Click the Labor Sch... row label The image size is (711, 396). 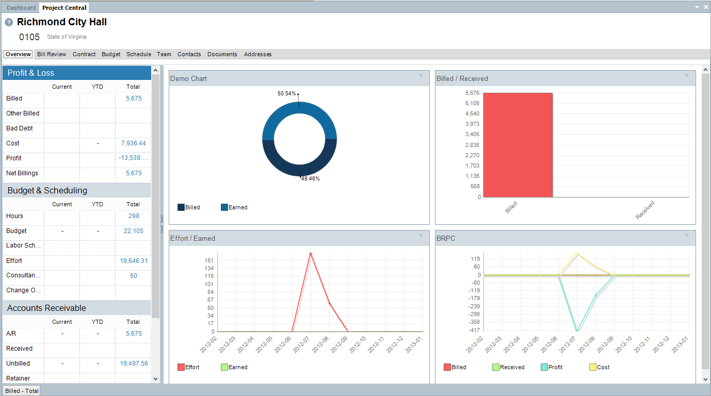[23, 246]
